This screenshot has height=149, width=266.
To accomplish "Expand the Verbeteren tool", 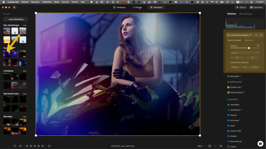I will pyautogui.click(x=235, y=110).
